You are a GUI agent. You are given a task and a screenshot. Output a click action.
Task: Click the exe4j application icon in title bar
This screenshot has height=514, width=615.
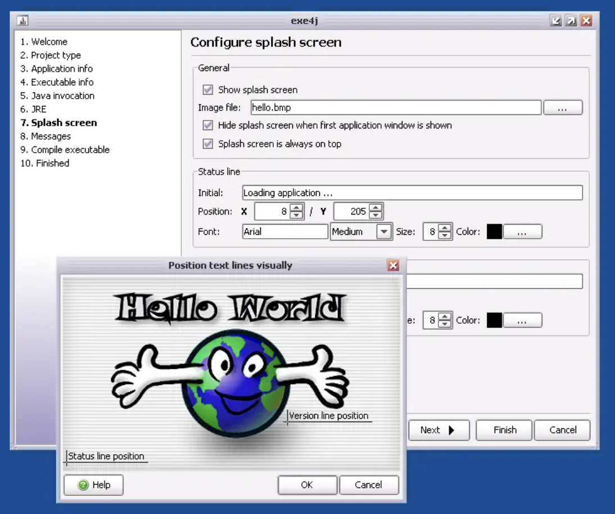[x=22, y=21]
